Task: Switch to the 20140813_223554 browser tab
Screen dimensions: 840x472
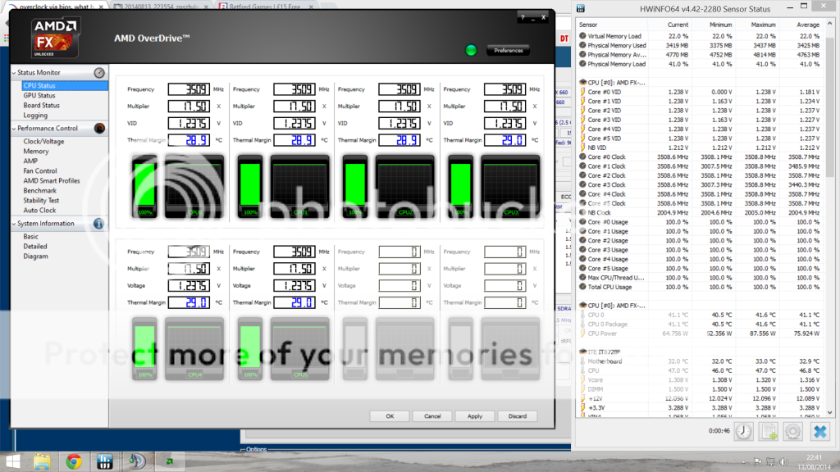Action: 161,6
